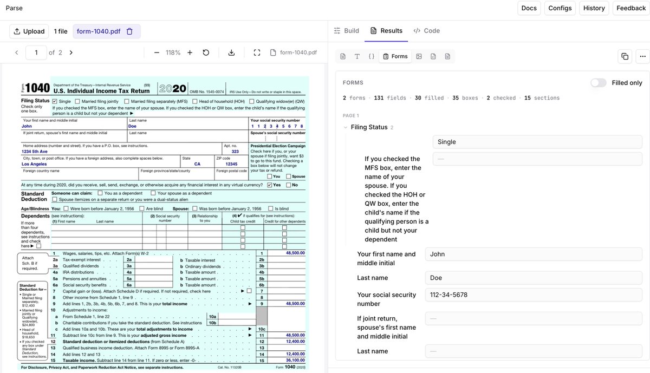Rotate the document with the circular arrow
The image size is (650, 373).
(x=206, y=53)
